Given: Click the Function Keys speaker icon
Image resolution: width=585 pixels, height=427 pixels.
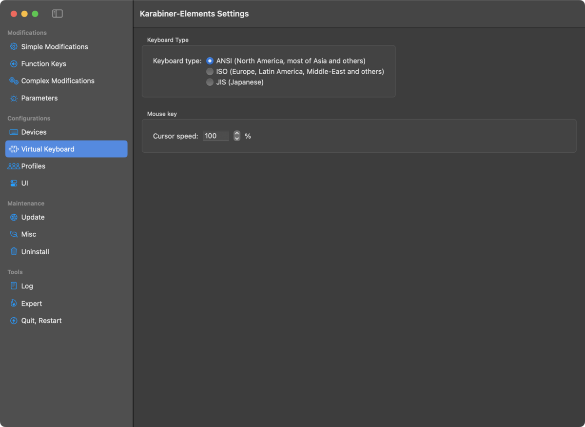Looking at the screenshot, I should coord(14,64).
